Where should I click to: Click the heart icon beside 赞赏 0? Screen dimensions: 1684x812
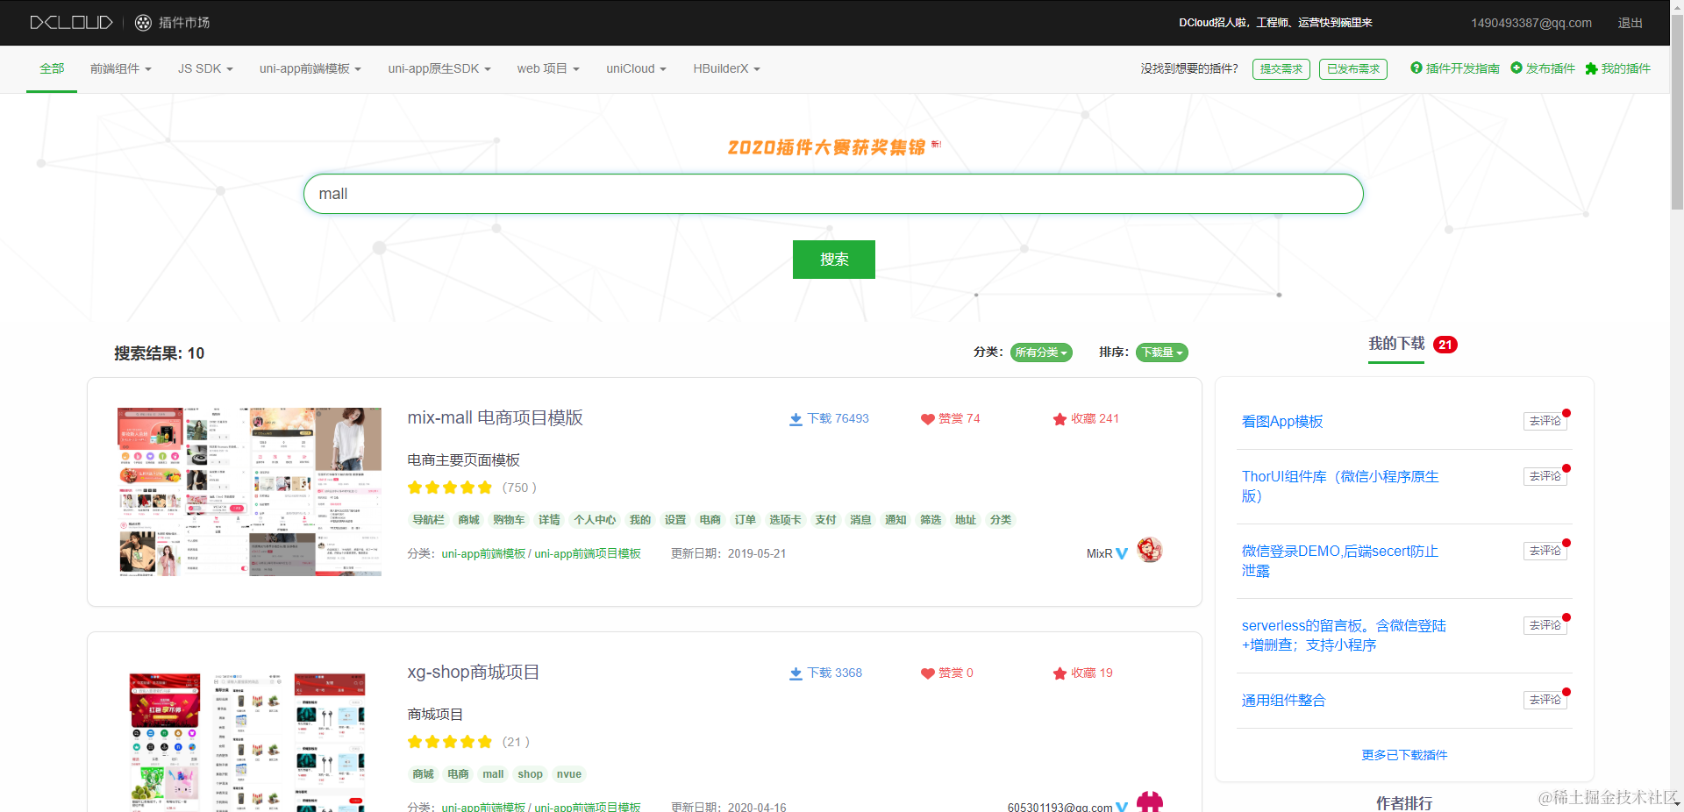pos(927,673)
